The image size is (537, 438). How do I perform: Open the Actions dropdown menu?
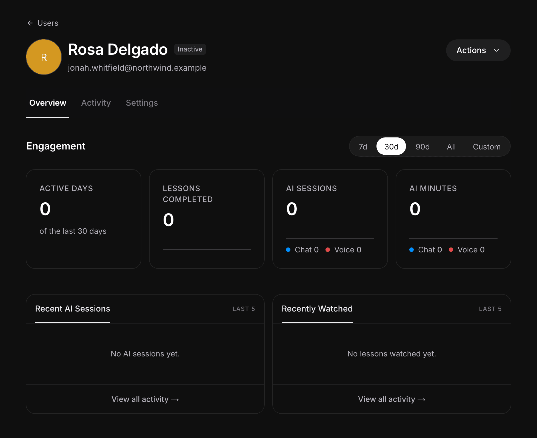click(478, 50)
